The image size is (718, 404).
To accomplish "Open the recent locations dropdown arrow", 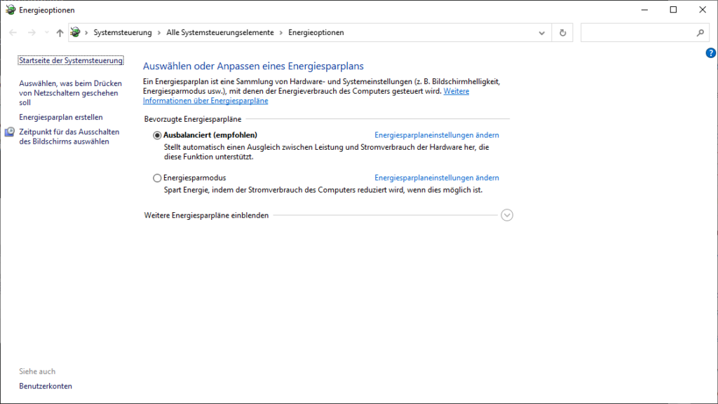I will [47, 32].
